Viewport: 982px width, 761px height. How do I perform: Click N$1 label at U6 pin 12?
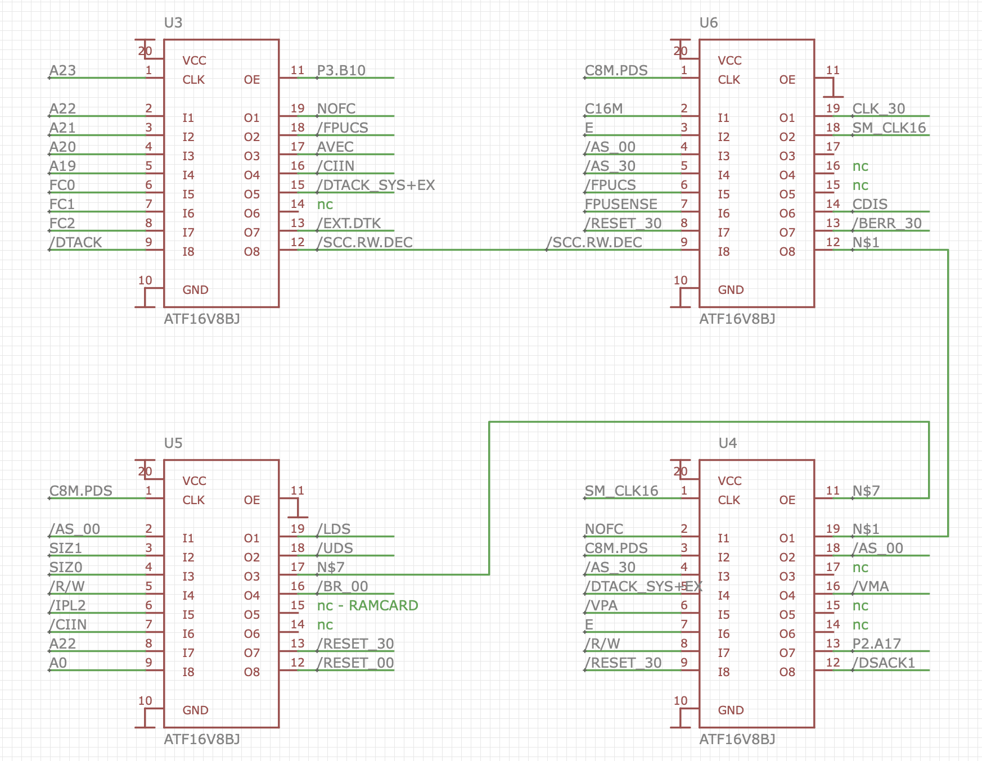866,242
